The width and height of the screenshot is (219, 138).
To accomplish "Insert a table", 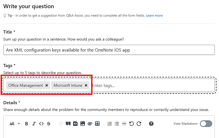I will point(97,124).
